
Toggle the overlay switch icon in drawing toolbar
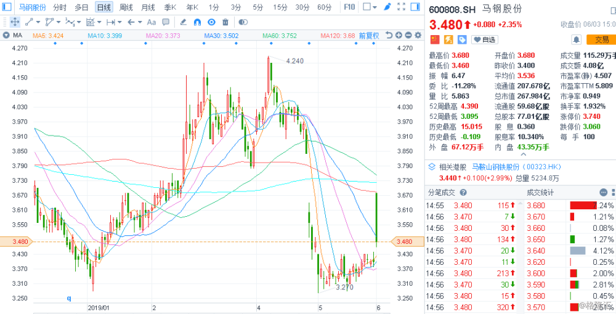click(x=243, y=22)
